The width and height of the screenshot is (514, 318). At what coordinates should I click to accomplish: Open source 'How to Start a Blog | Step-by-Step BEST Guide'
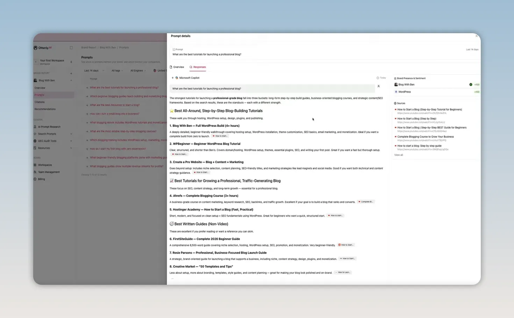point(432,128)
